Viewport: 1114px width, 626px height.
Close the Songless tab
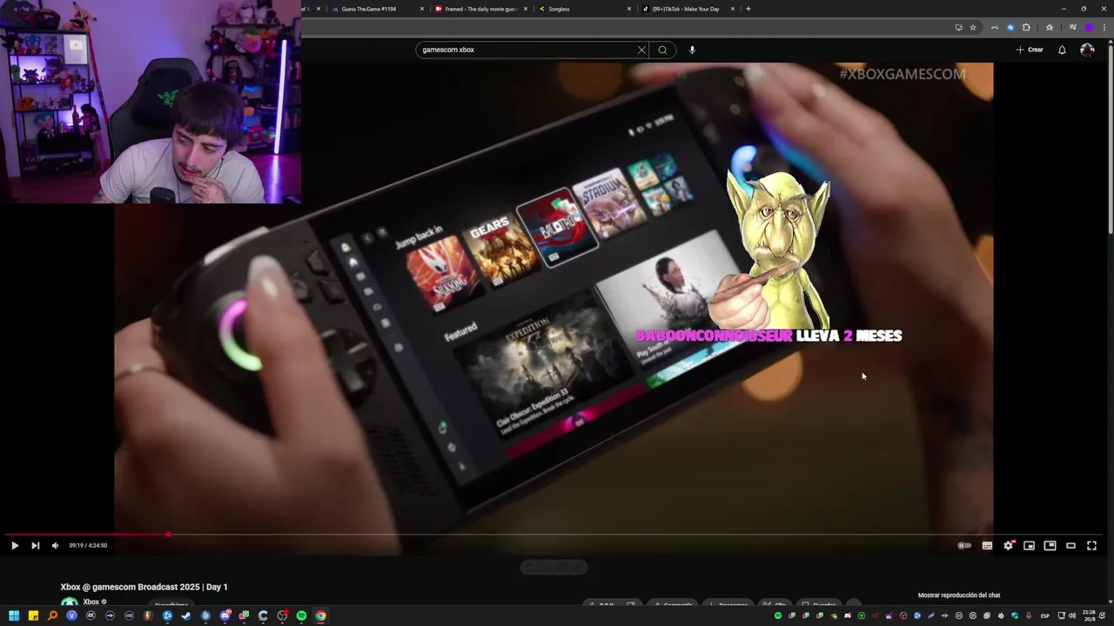click(x=629, y=9)
